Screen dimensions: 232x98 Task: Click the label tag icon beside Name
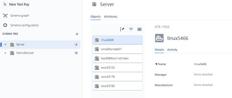click(156, 64)
